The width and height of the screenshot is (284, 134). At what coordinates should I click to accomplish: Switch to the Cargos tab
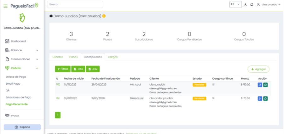click(x=113, y=57)
